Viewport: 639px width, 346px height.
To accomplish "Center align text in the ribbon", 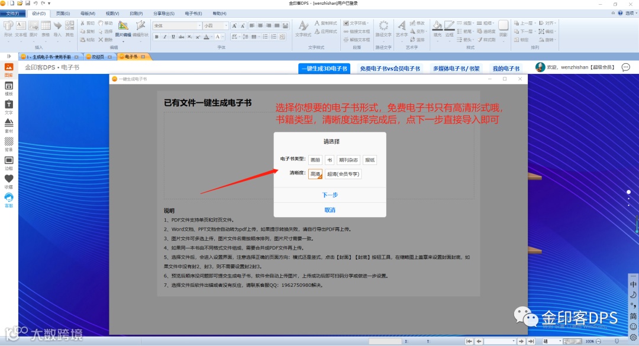I will click(x=260, y=25).
